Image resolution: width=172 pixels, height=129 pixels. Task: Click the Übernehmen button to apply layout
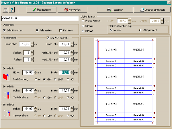point(41,9)
